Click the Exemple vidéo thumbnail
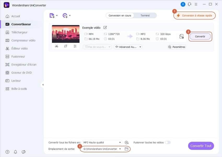Image resolution: width=222 pixels, height=157 pixels. pos(66,34)
